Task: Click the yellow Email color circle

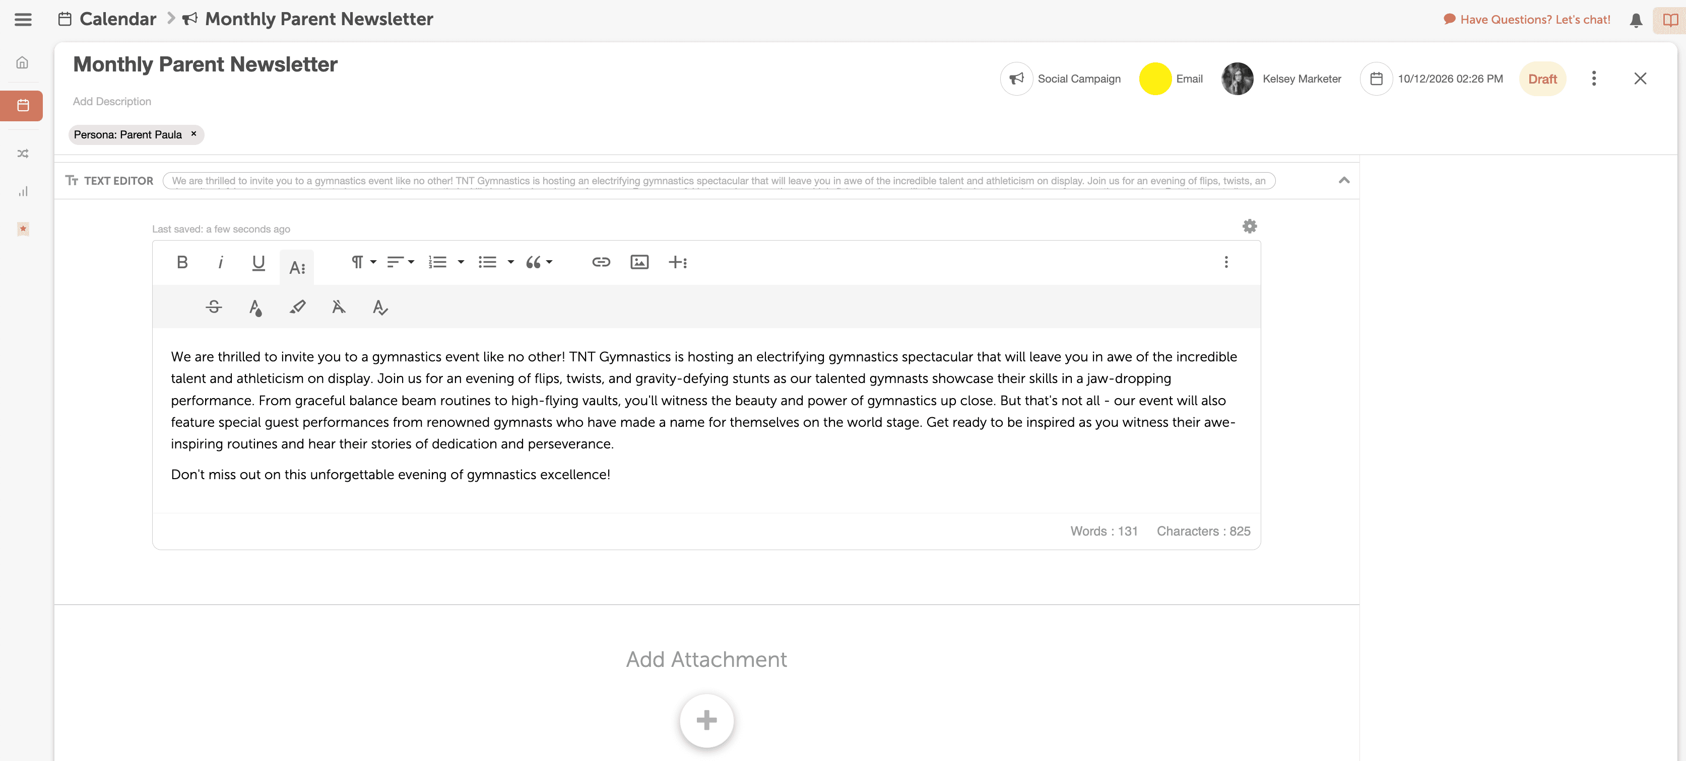Action: point(1154,79)
